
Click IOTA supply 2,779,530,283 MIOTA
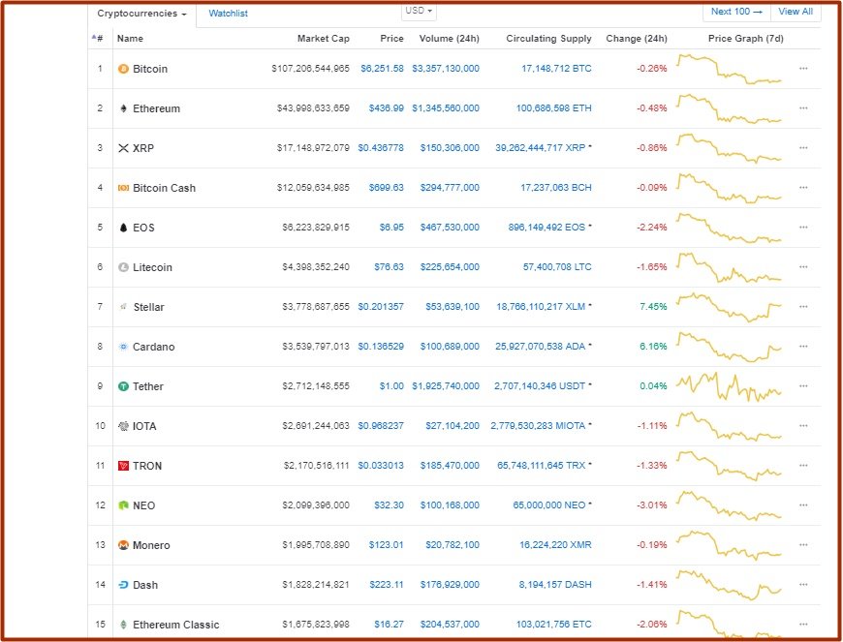tap(538, 426)
